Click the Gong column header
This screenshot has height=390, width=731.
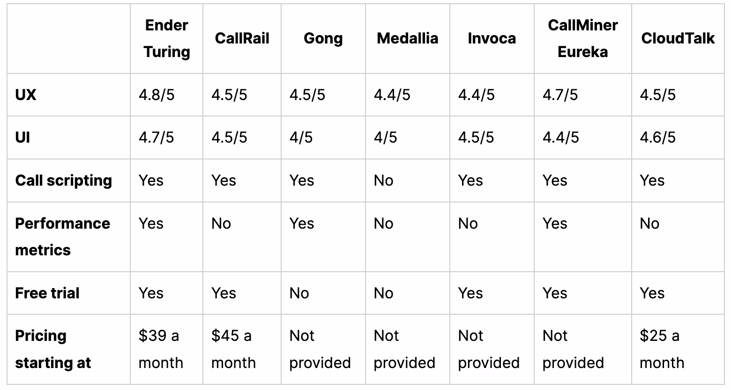pyautogui.click(x=323, y=38)
